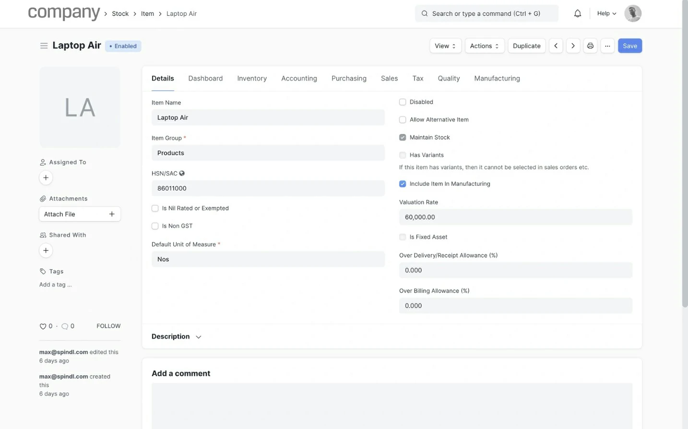This screenshot has height=429, width=688.
Task: Toggle sidebar with hamburger menu icon
Action: [44, 46]
